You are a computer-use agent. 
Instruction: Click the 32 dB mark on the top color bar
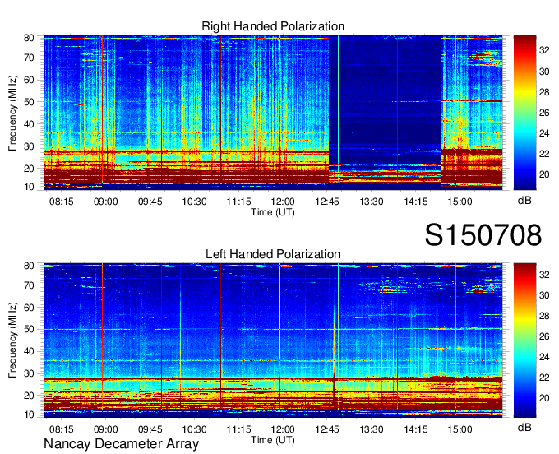544,51
